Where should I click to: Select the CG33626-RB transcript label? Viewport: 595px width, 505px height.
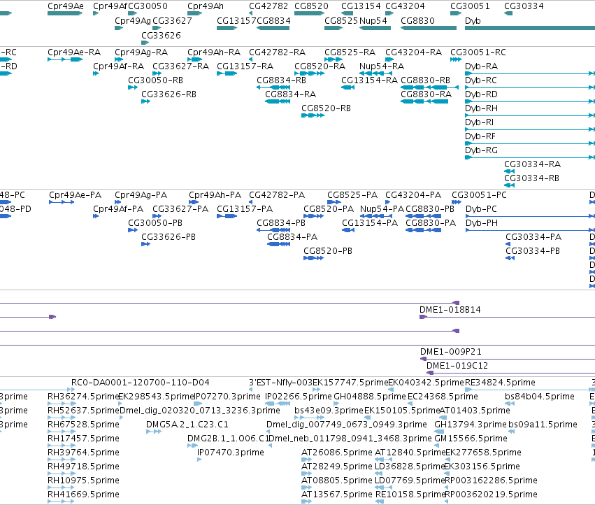169,94
